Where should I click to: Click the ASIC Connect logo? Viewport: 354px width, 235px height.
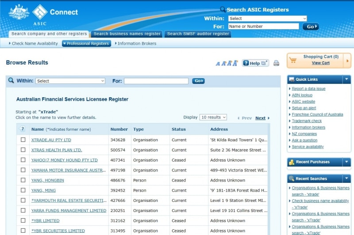pyautogui.click(x=43, y=15)
